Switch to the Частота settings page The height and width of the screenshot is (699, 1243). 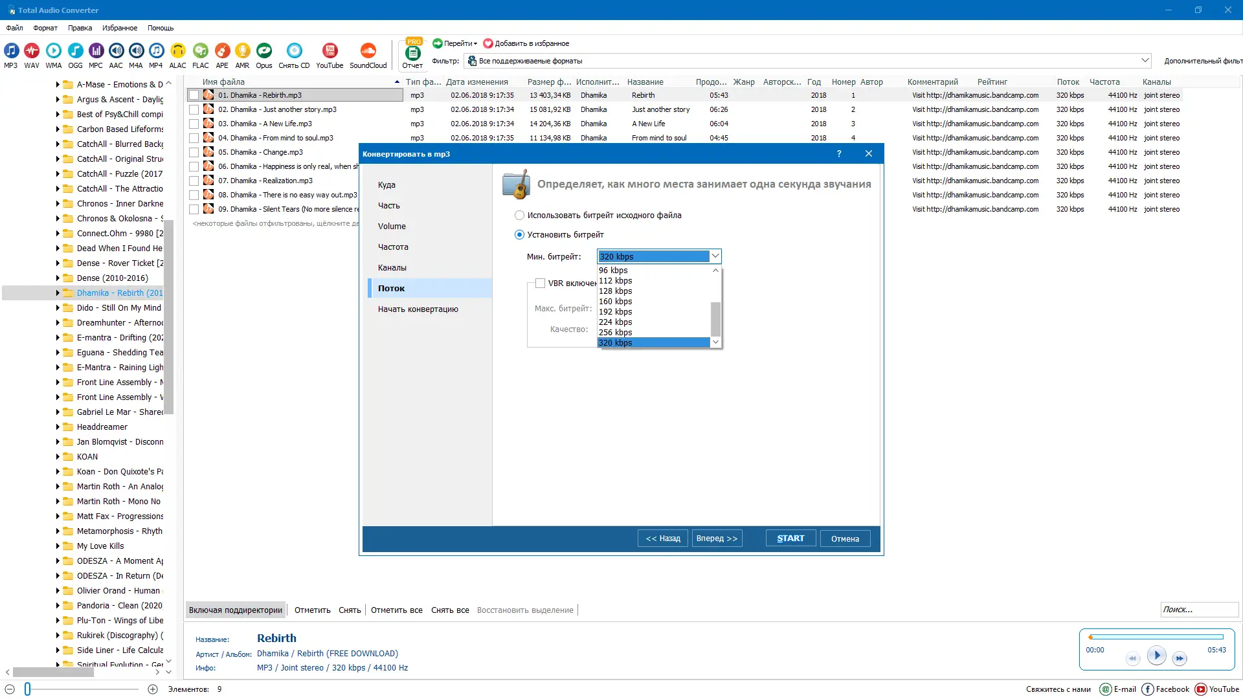[x=393, y=247]
